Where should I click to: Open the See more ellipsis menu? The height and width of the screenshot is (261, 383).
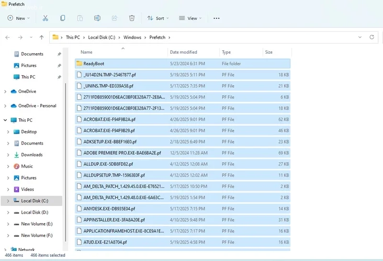point(216,18)
